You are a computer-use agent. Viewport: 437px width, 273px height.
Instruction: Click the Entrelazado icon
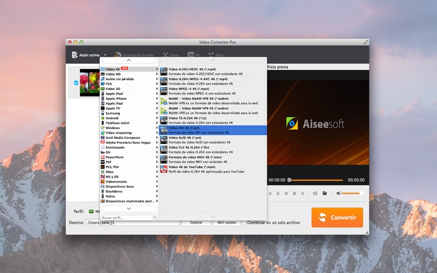103,147
